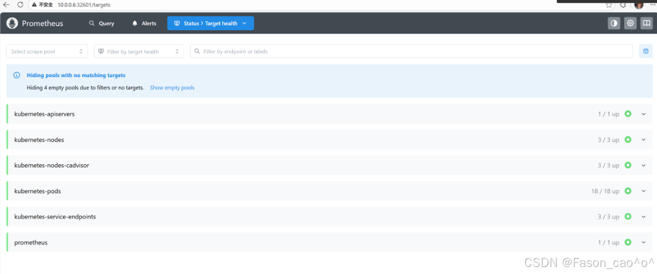This screenshot has height=274, width=657.
Task: Click the browser back arrow
Action: [7, 5]
